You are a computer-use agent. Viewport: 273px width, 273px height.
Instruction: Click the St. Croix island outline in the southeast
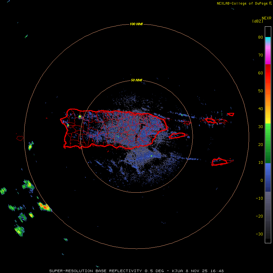220,162
